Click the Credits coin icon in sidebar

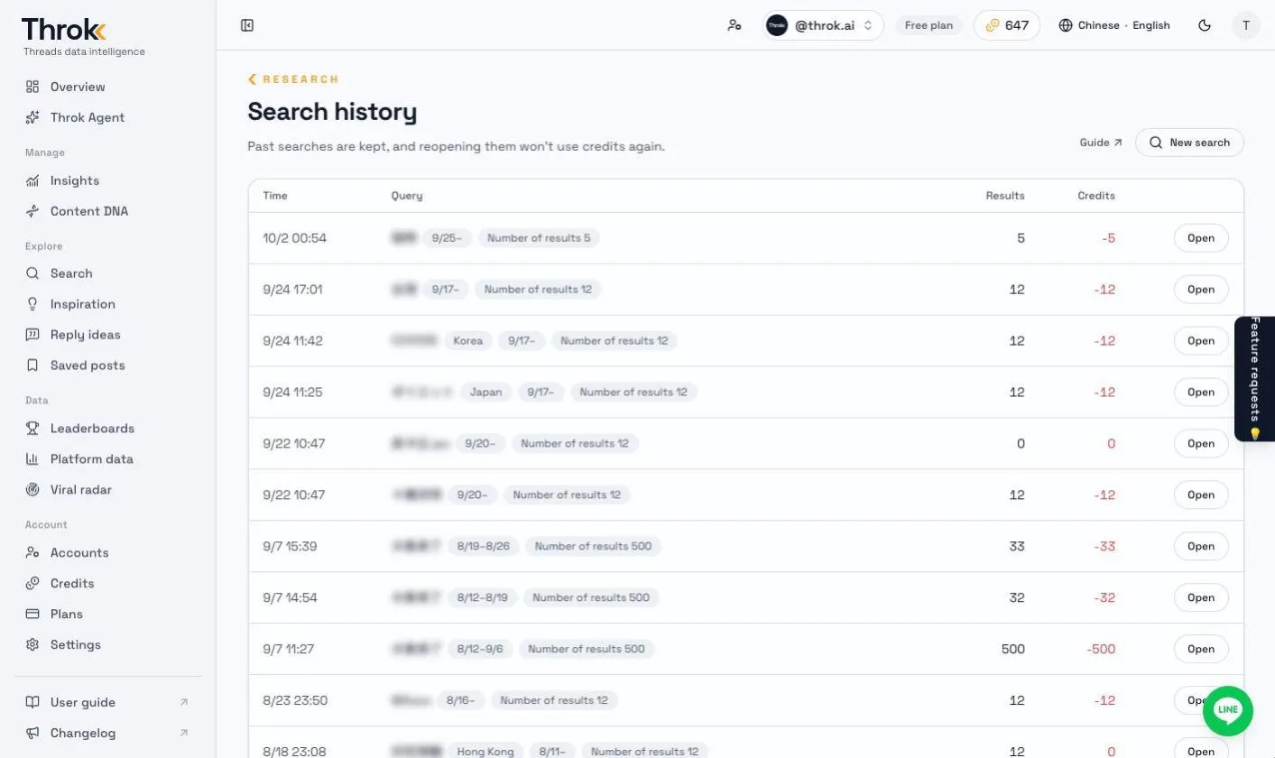click(32, 584)
